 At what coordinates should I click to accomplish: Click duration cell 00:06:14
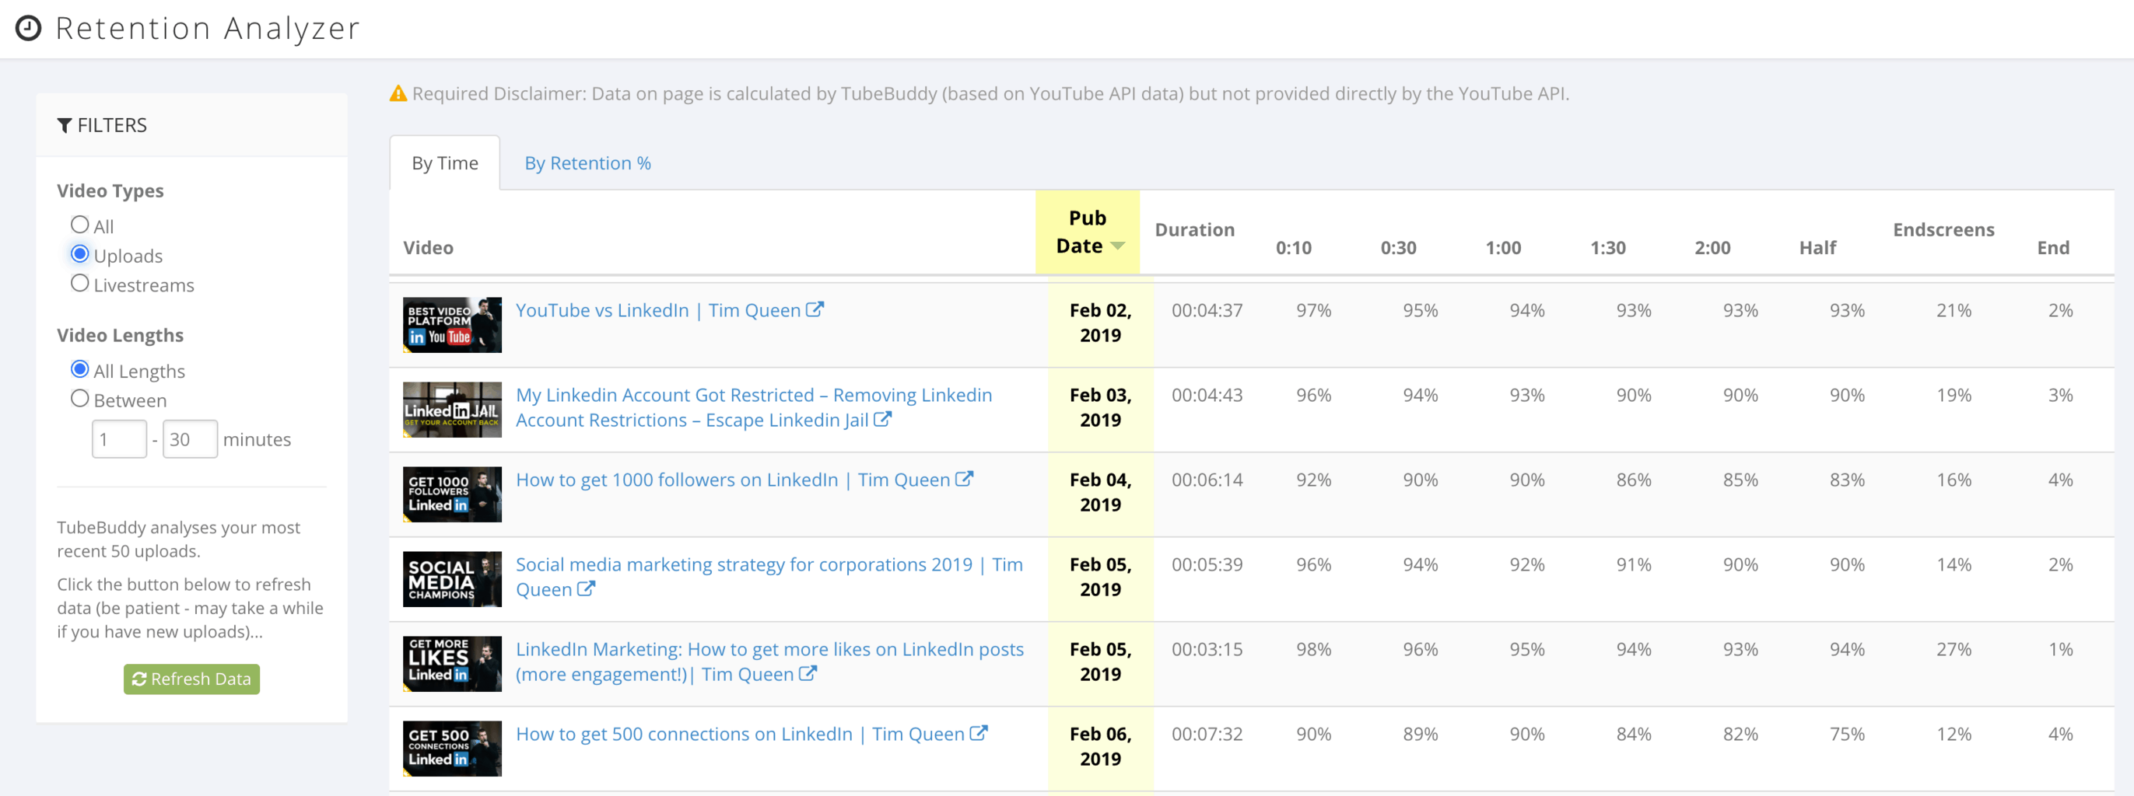tap(1207, 480)
